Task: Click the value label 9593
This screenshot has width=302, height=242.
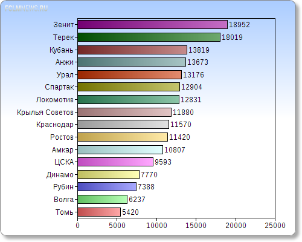Action: coord(163,162)
